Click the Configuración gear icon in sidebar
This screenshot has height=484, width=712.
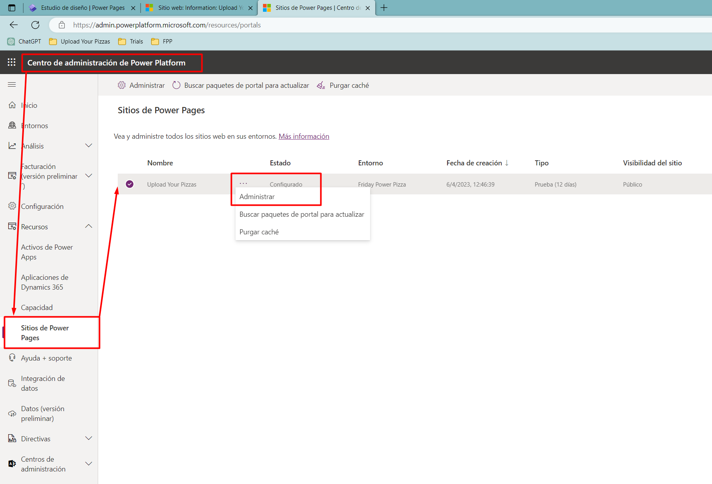(12, 206)
